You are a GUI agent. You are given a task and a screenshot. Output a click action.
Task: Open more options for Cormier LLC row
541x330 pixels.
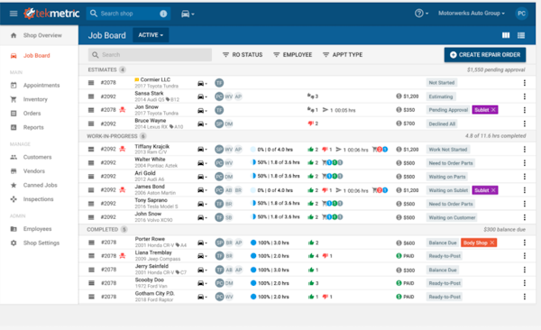tap(525, 83)
